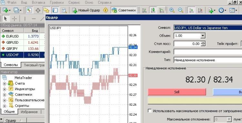This screenshot has width=242, height=123.
Task: Increase Stop Loss with the spinner arrow
Action: pyautogui.click(x=203, y=42)
